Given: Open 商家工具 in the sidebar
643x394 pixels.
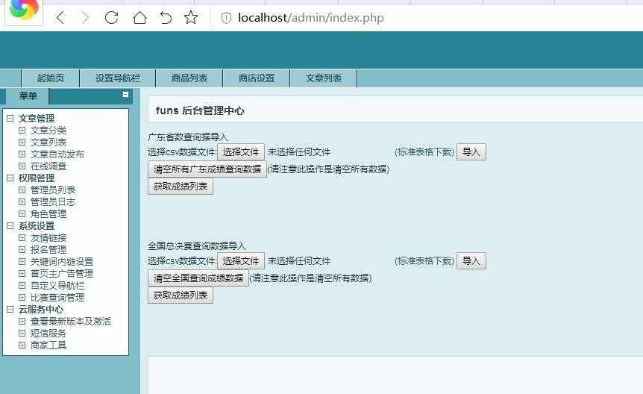Looking at the screenshot, I should 48,345.
